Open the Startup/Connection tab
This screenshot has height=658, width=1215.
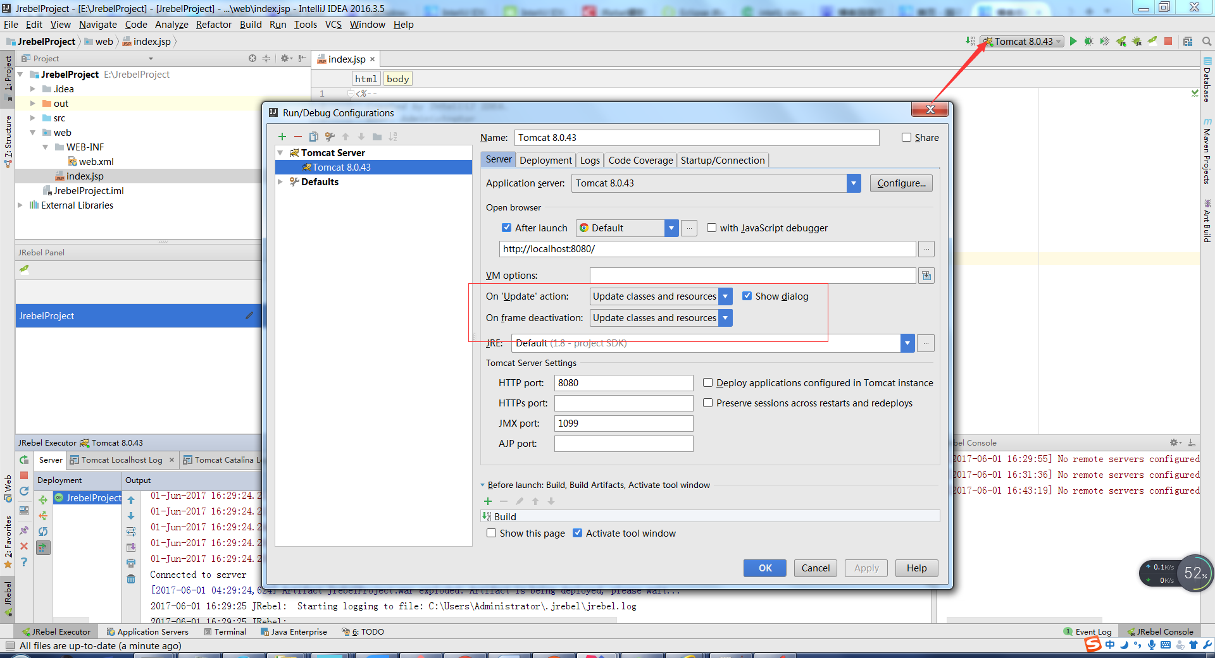pyautogui.click(x=723, y=161)
